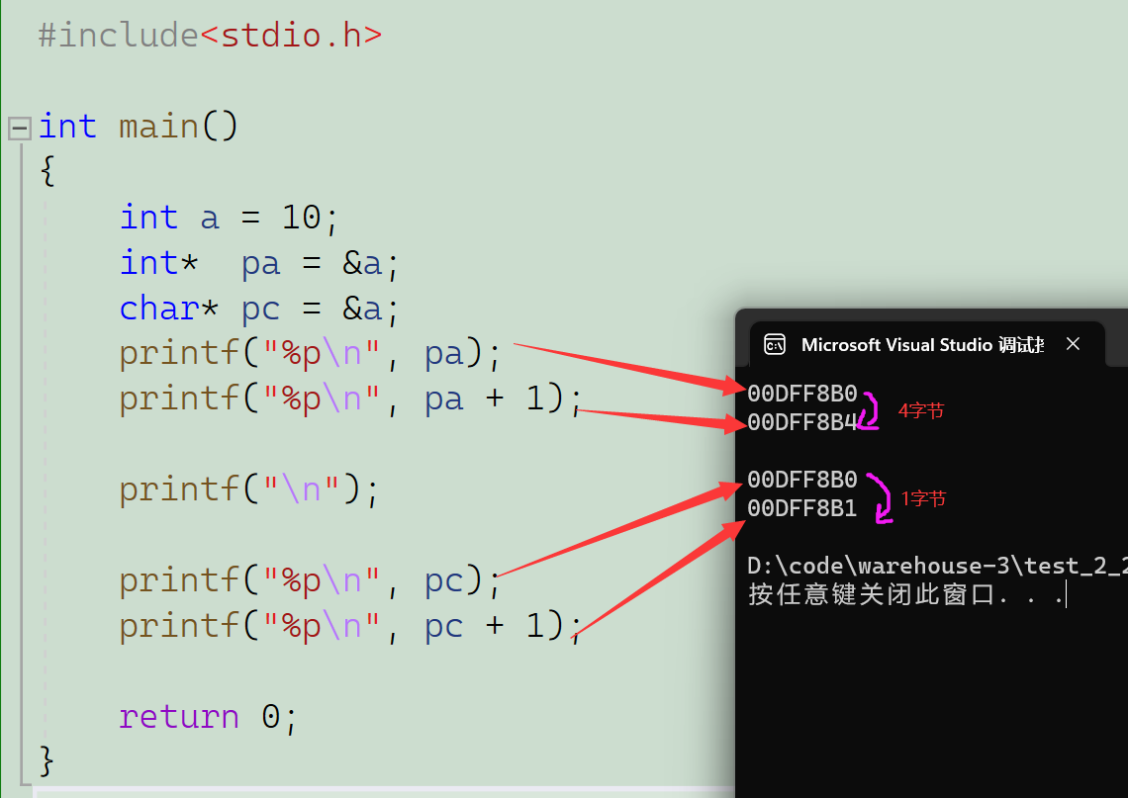Collapse the main() function fold marker
The width and height of the screenshot is (1128, 798).
point(20,129)
